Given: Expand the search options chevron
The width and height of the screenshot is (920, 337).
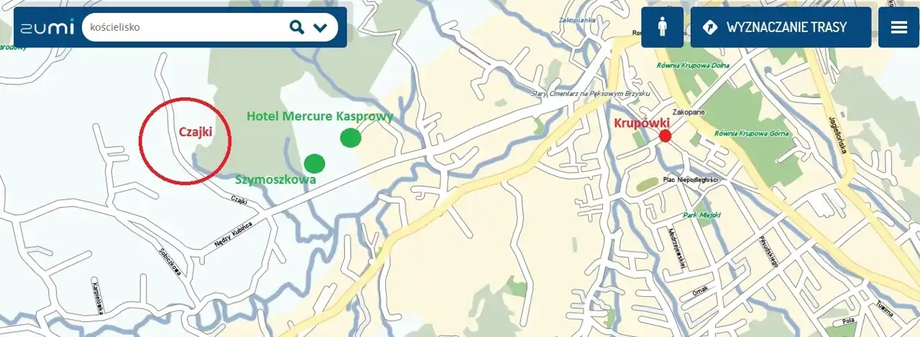Looking at the screenshot, I should 321,28.
